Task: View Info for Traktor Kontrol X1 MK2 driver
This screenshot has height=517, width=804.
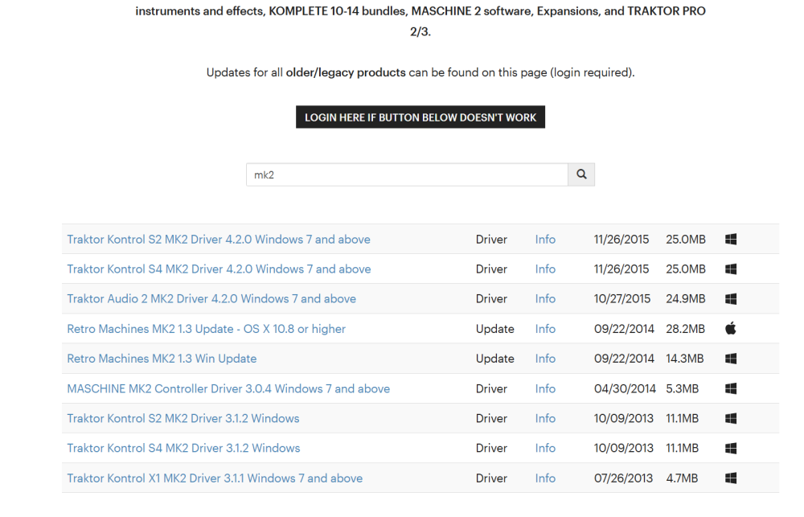Action: click(x=545, y=478)
